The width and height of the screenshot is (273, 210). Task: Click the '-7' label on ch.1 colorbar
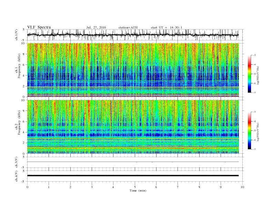point(254,93)
